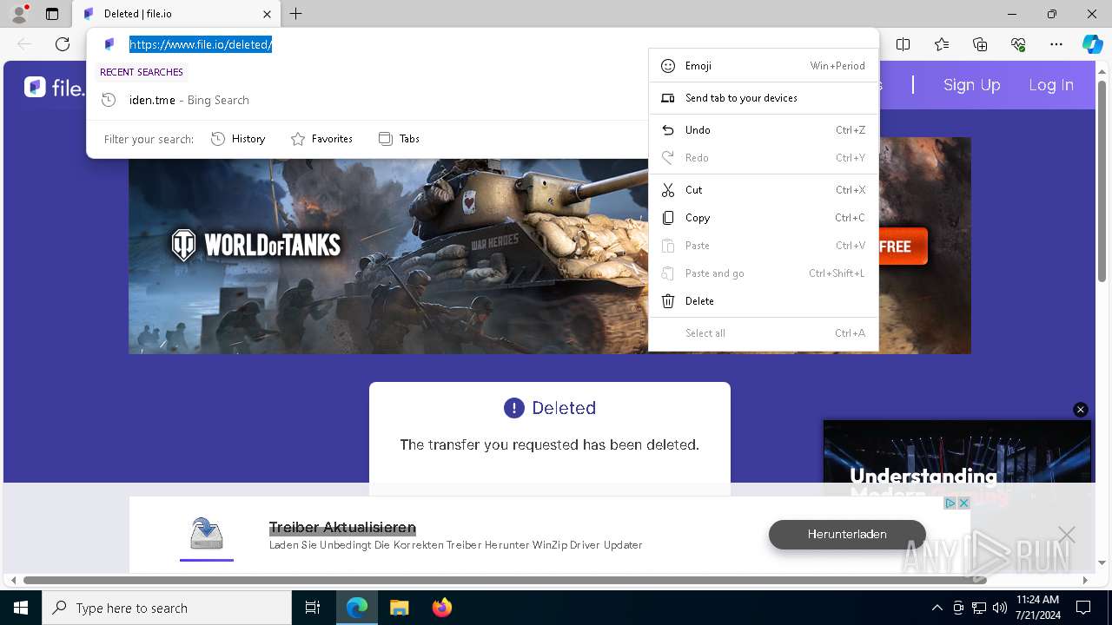This screenshot has height=625, width=1112.
Task: Open the 'Treiber Aktualisieren' ad link
Action: click(x=342, y=528)
